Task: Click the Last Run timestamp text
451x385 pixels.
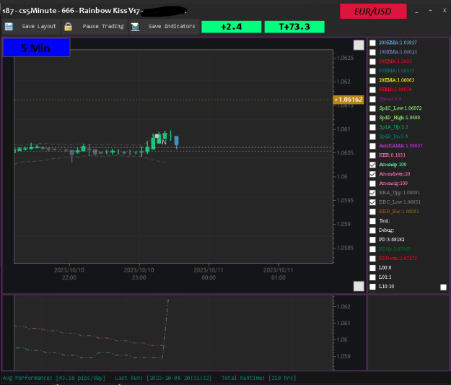Action: coord(163,378)
